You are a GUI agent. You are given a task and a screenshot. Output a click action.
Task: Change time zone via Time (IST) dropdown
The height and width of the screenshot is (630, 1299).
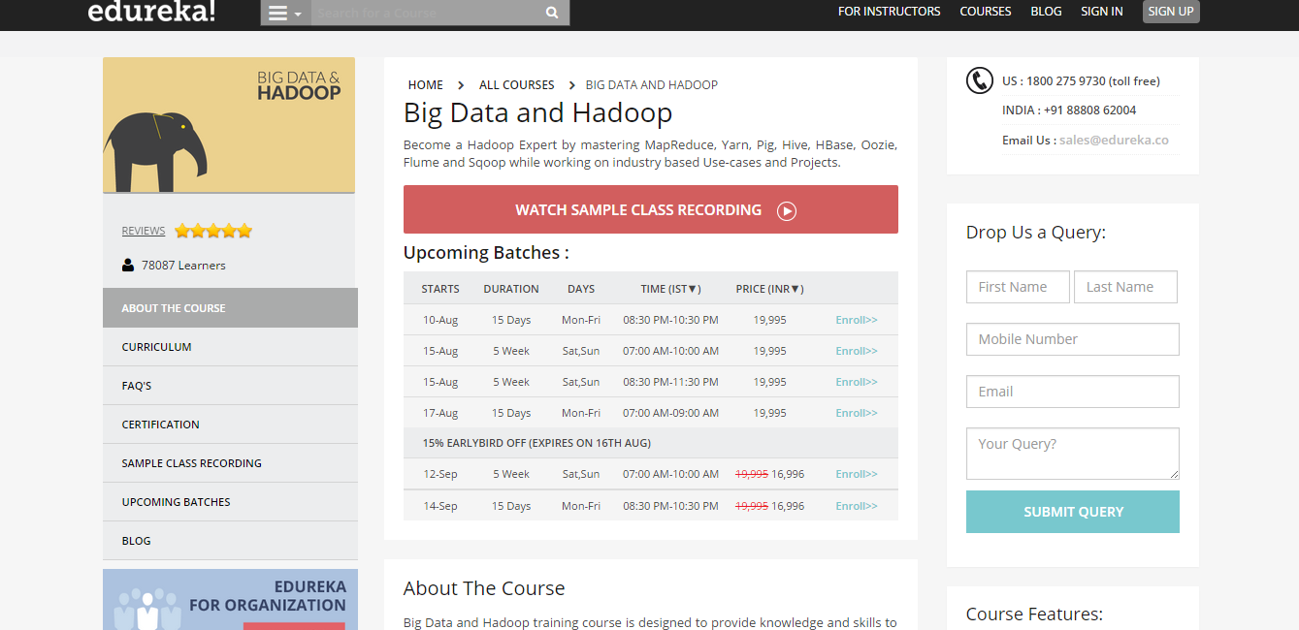click(670, 289)
